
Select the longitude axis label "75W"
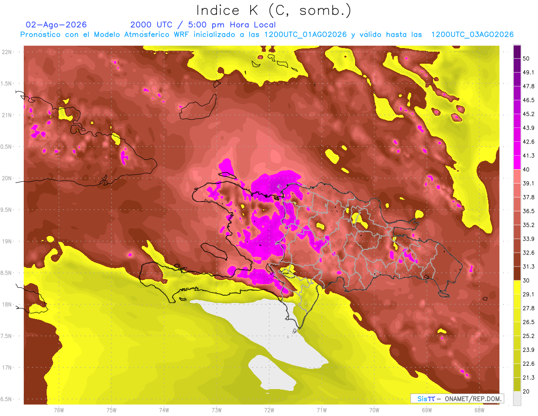pos(112,410)
